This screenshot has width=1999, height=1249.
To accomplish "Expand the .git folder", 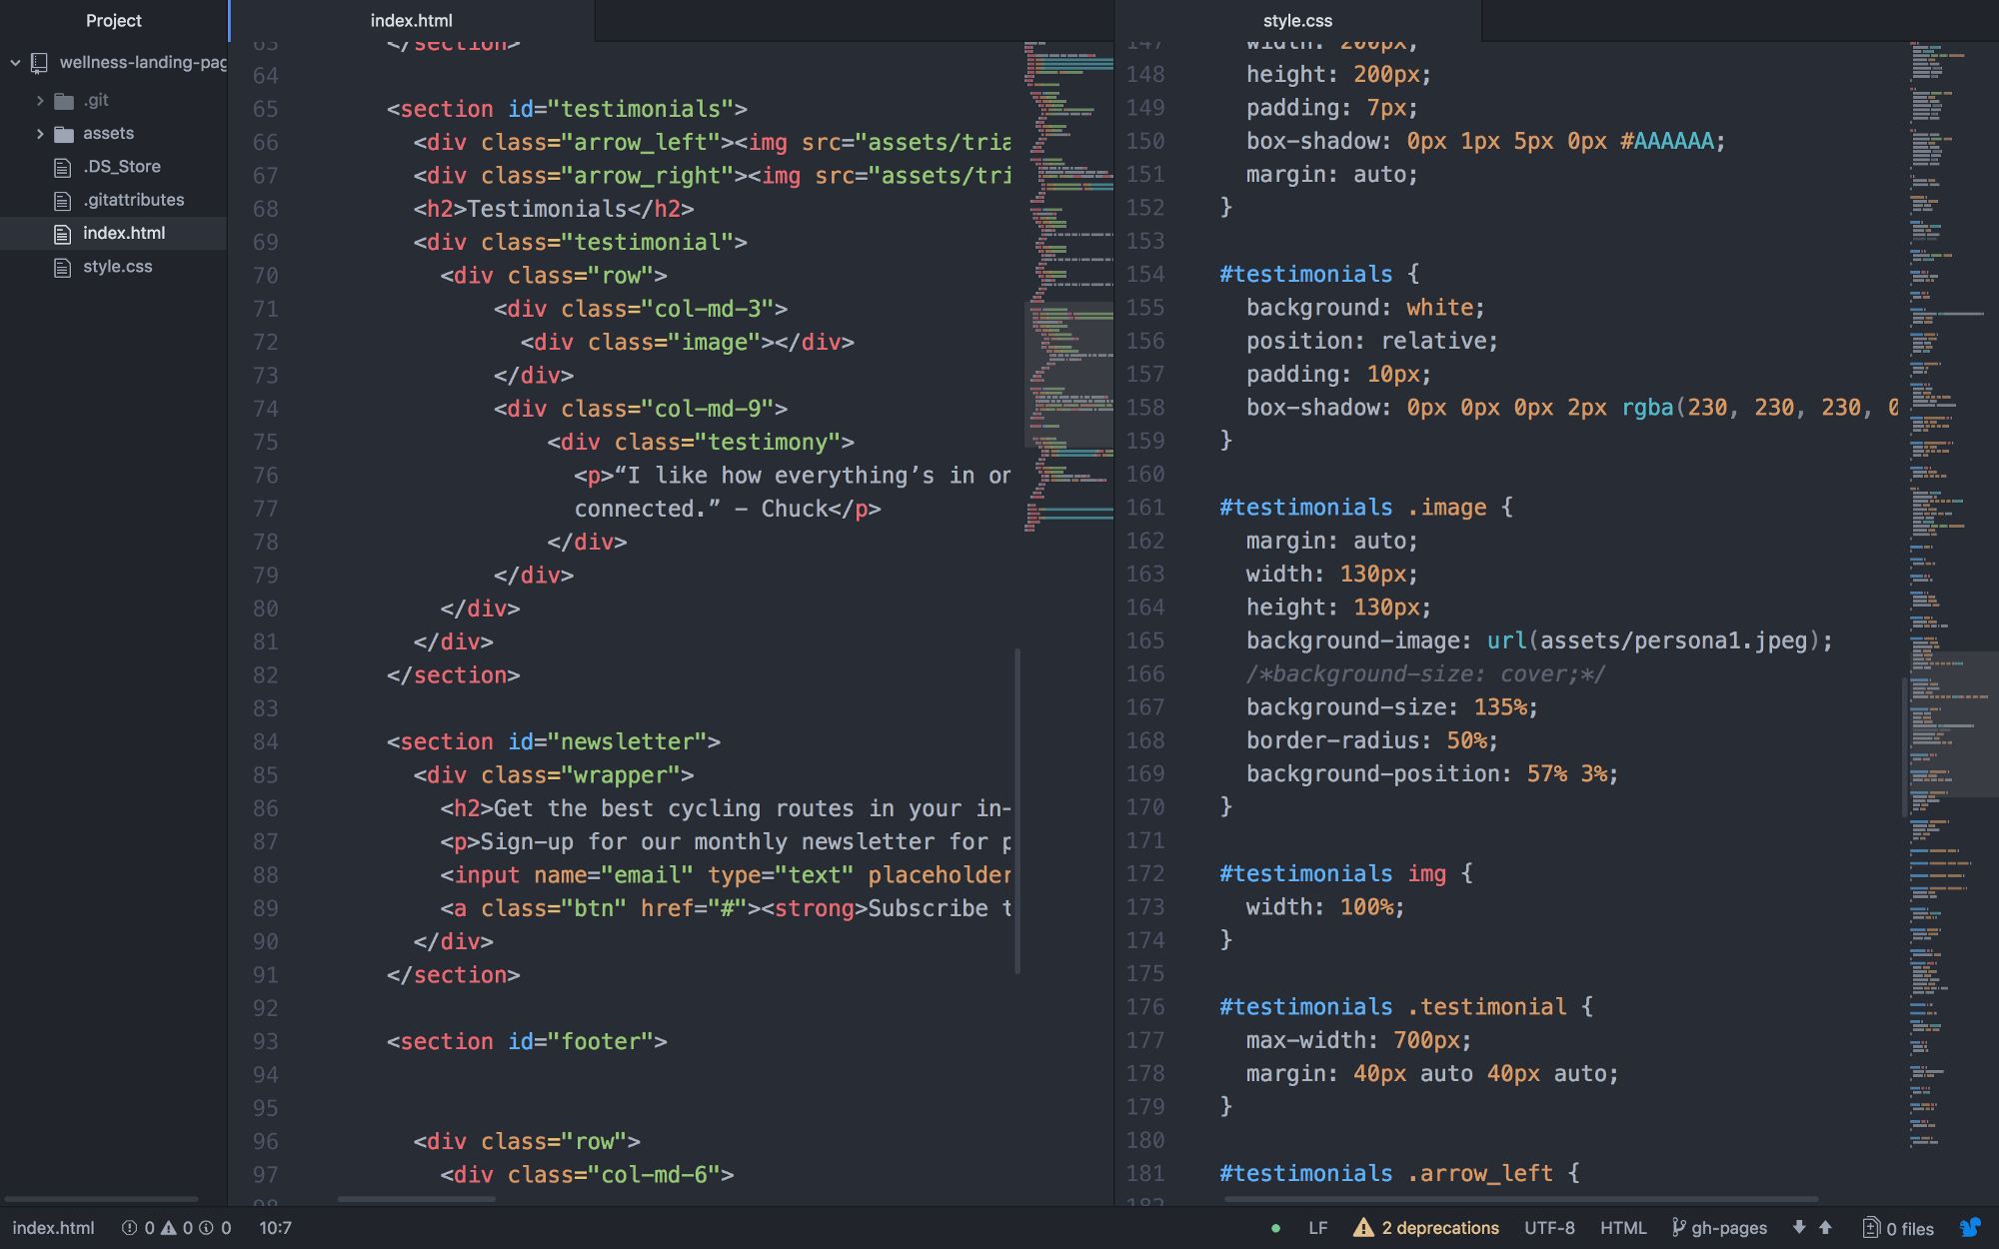I will click(x=40, y=101).
